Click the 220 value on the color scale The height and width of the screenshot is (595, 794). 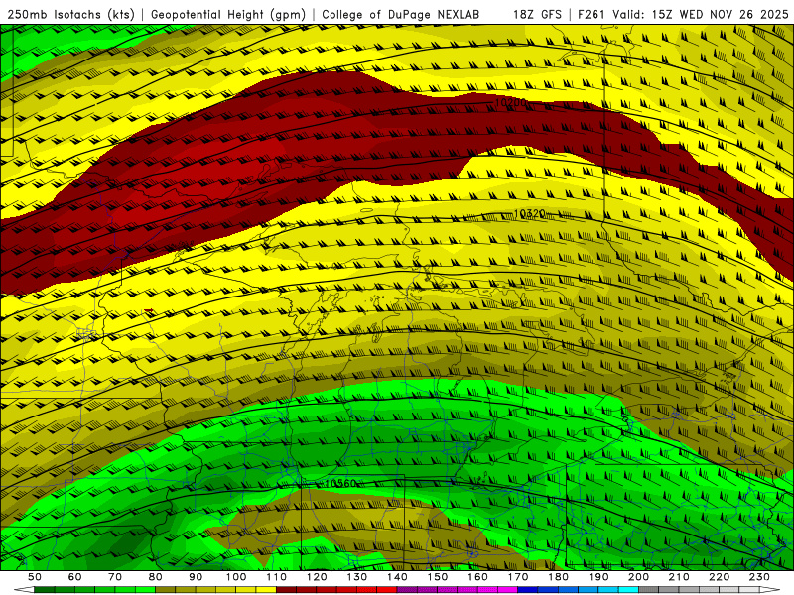[x=720, y=577]
